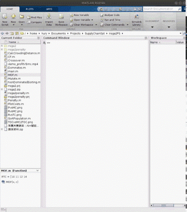Go back using the left arrow icon

click(2, 34)
